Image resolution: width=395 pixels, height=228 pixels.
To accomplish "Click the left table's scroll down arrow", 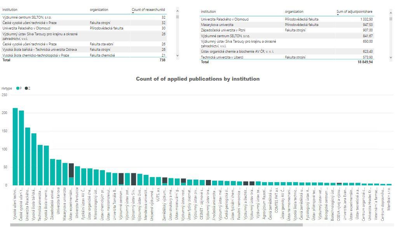I will click(x=177, y=55).
